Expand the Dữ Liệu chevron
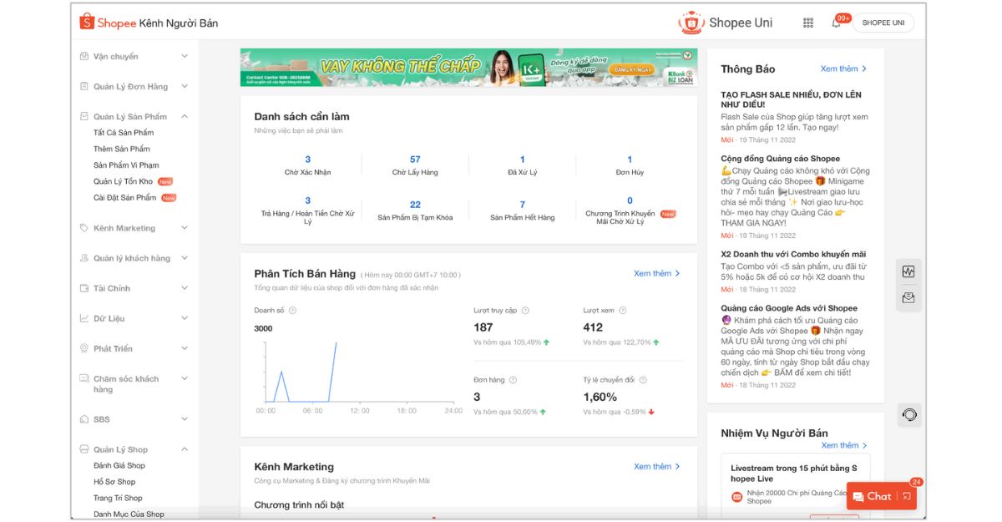 pos(185,318)
